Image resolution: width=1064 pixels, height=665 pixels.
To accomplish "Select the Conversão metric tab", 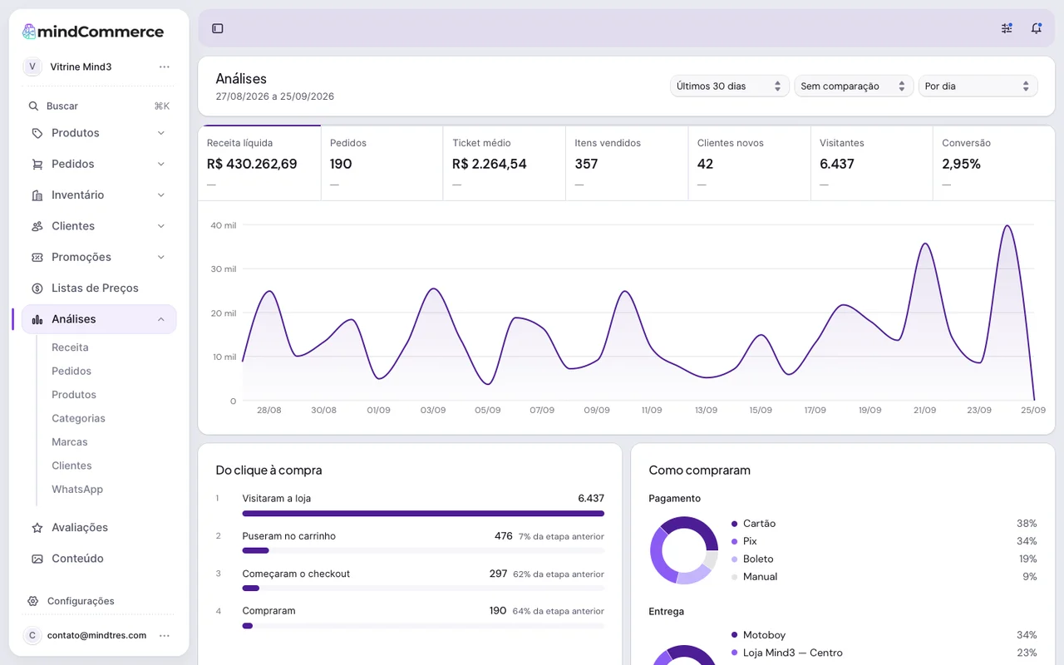I will [994, 163].
